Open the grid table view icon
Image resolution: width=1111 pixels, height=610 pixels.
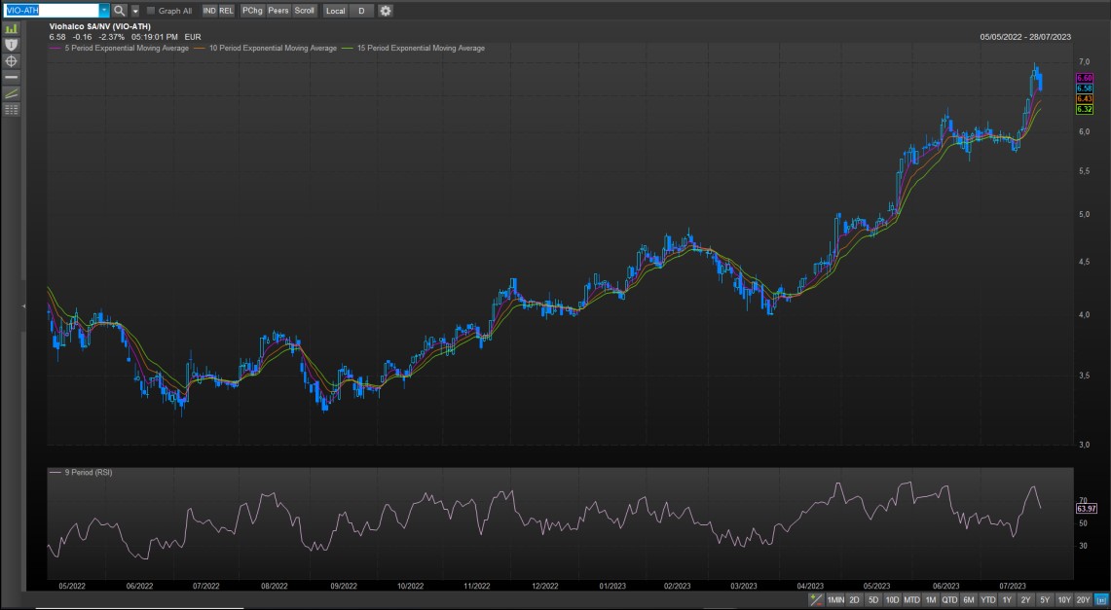(12, 109)
